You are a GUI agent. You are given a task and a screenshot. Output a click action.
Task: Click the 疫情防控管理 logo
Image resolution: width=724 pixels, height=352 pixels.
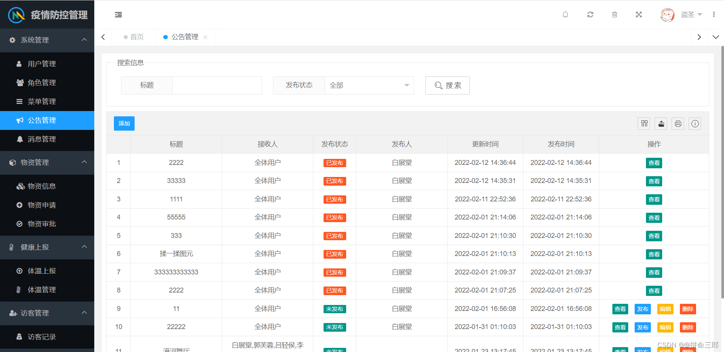click(48, 15)
